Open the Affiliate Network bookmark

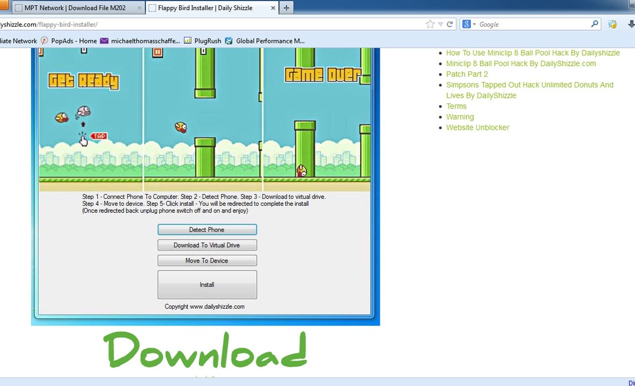(19, 41)
